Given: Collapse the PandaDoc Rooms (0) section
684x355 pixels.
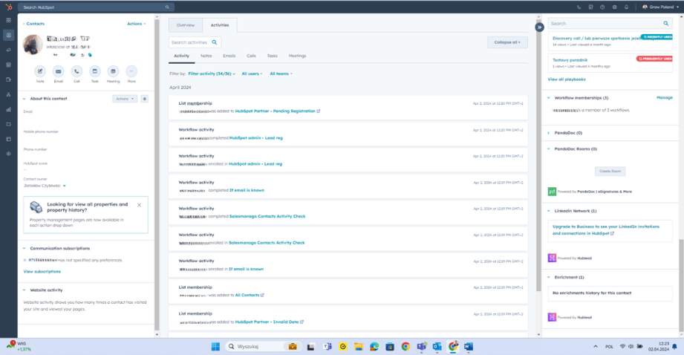Looking at the screenshot, I should pyautogui.click(x=549, y=149).
